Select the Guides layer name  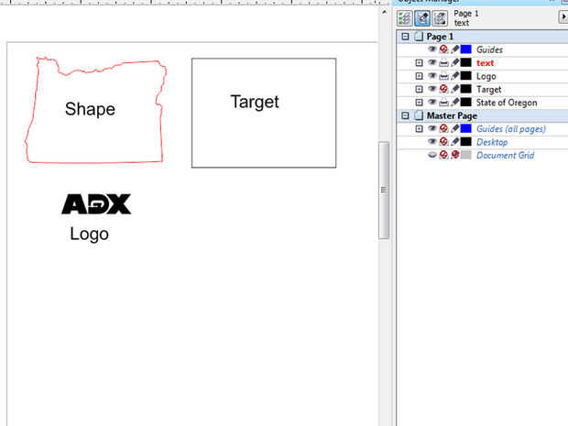(x=489, y=49)
